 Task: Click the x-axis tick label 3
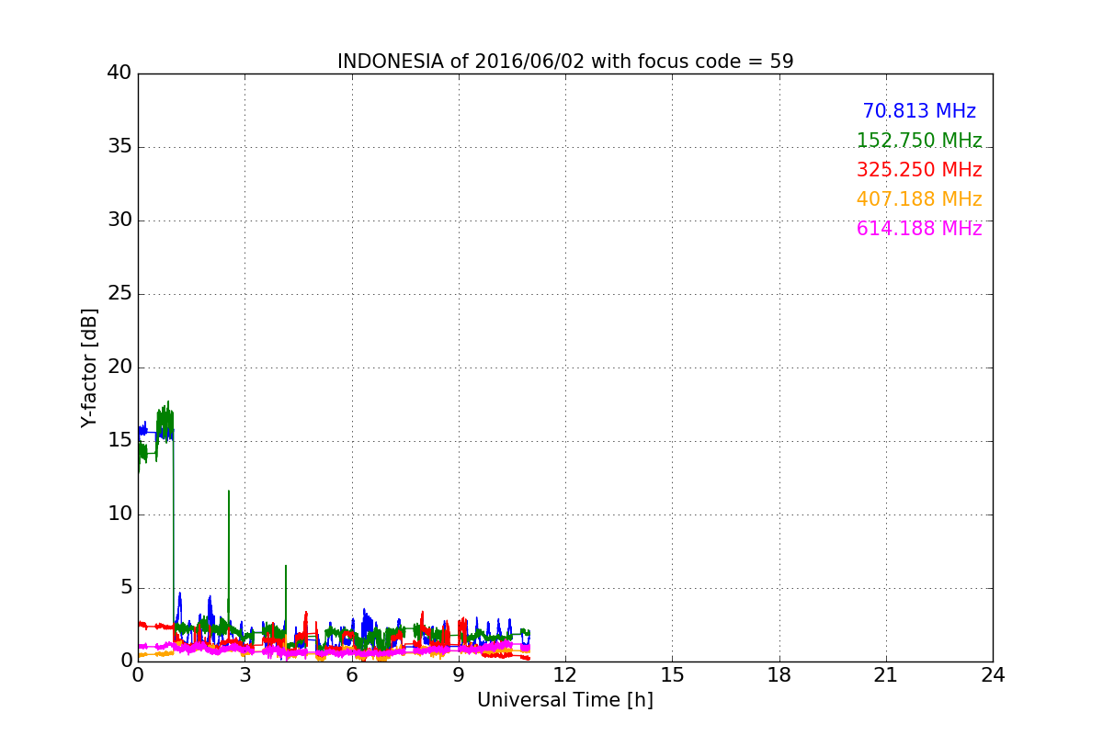(244, 675)
